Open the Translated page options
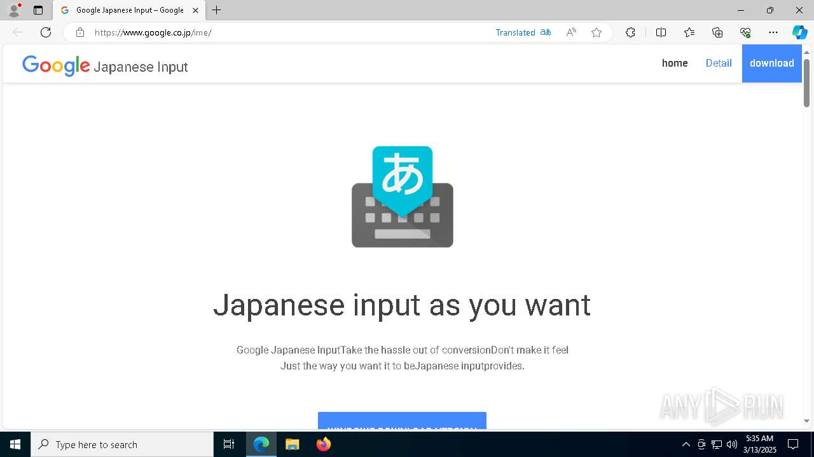This screenshot has height=457, width=814. point(515,32)
